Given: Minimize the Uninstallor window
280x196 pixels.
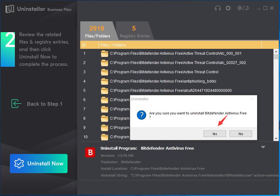Looking at the screenshot, I should click(x=259, y=9).
